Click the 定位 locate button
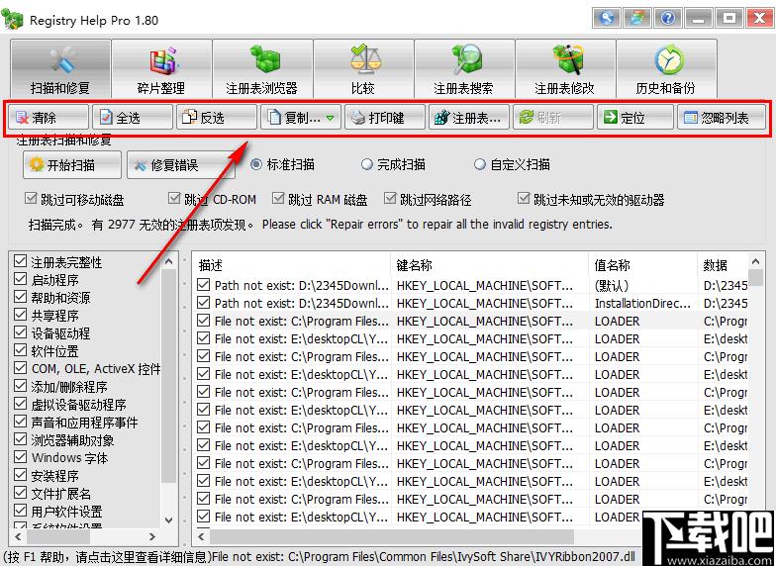The width and height of the screenshot is (776, 566). (635, 117)
